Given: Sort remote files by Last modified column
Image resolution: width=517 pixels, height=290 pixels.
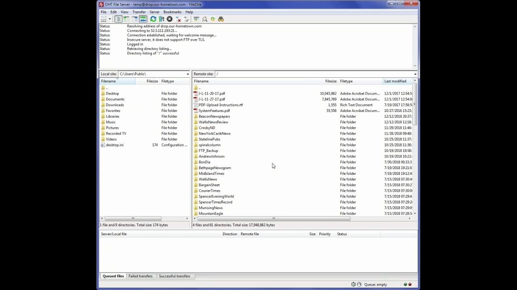Looking at the screenshot, I should tap(397, 81).
